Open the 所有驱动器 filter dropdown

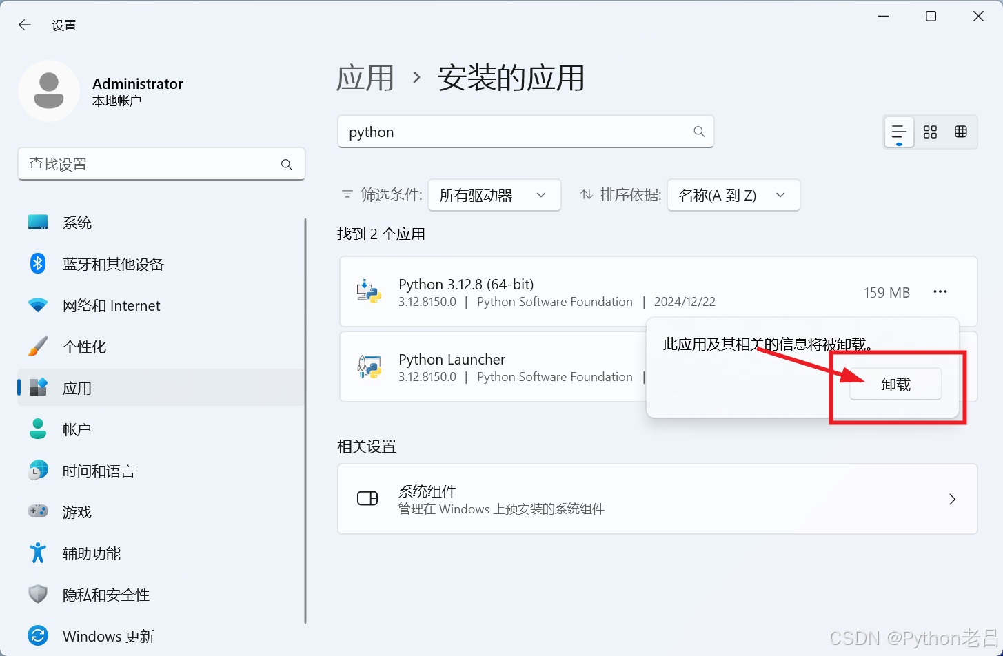494,195
